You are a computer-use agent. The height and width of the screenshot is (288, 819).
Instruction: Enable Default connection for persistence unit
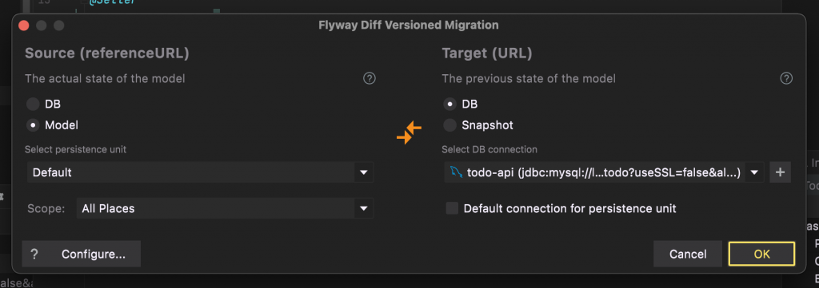pos(452,208)
